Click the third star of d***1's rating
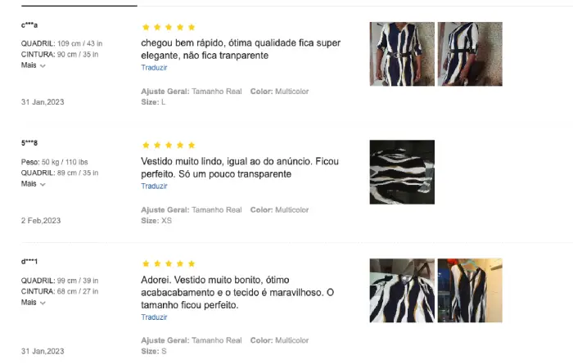 (169, 263)
